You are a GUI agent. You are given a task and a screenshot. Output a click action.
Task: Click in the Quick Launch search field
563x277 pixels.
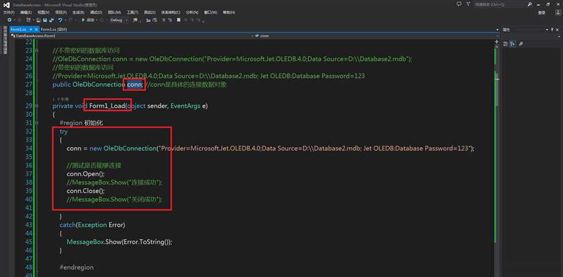[495, 4]
